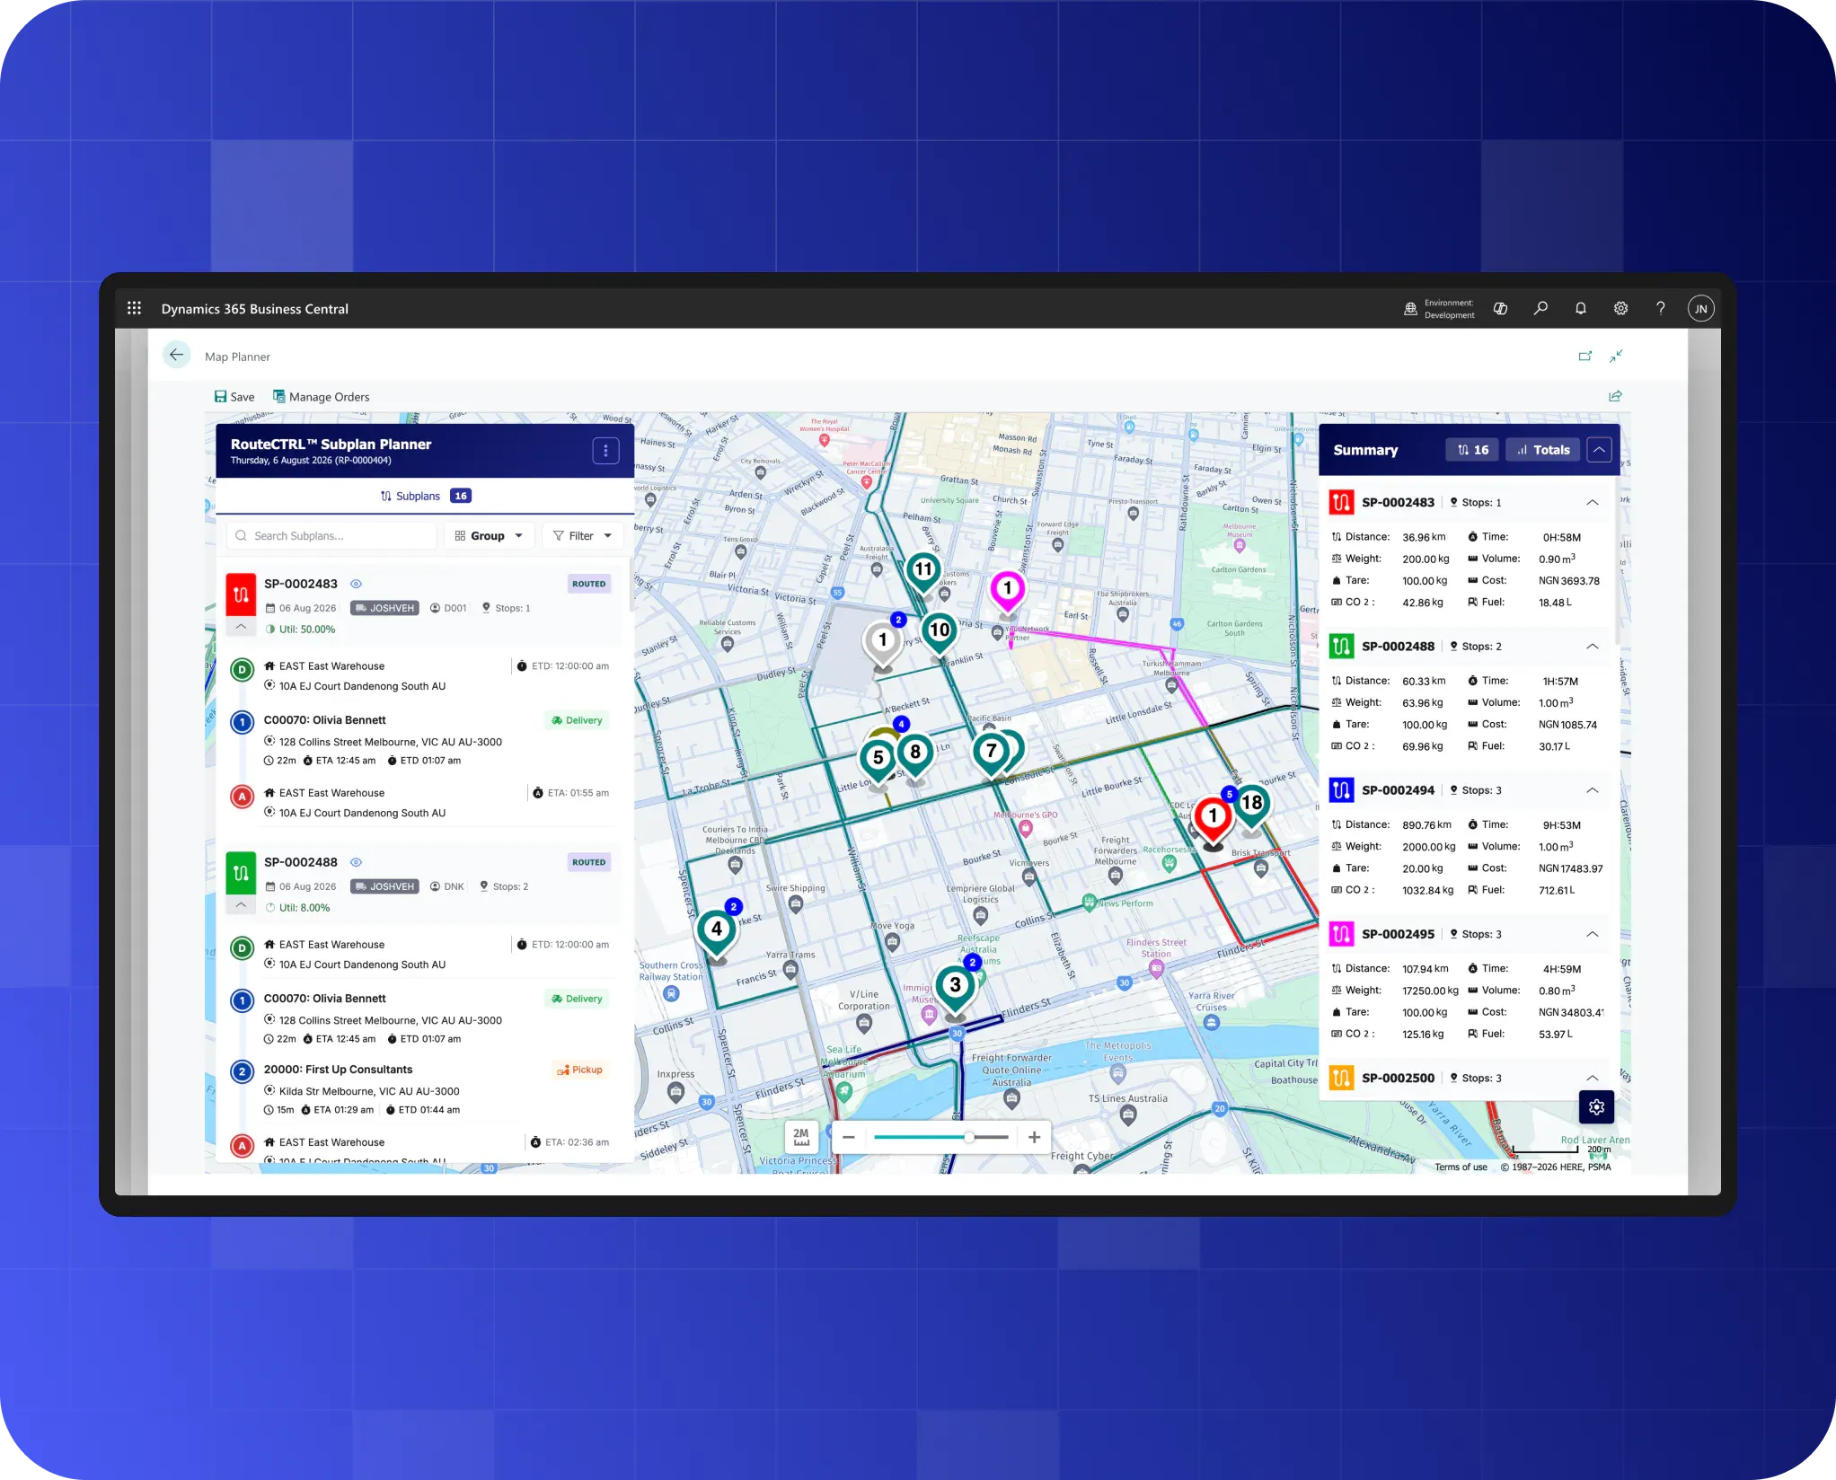The height and width of the screenshot is (1480, 1836).
Task: Open the Filter dropdown
Action: [x=582, y=536]
